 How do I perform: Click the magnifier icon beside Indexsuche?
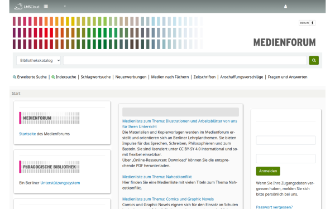(x=53, y=77)
